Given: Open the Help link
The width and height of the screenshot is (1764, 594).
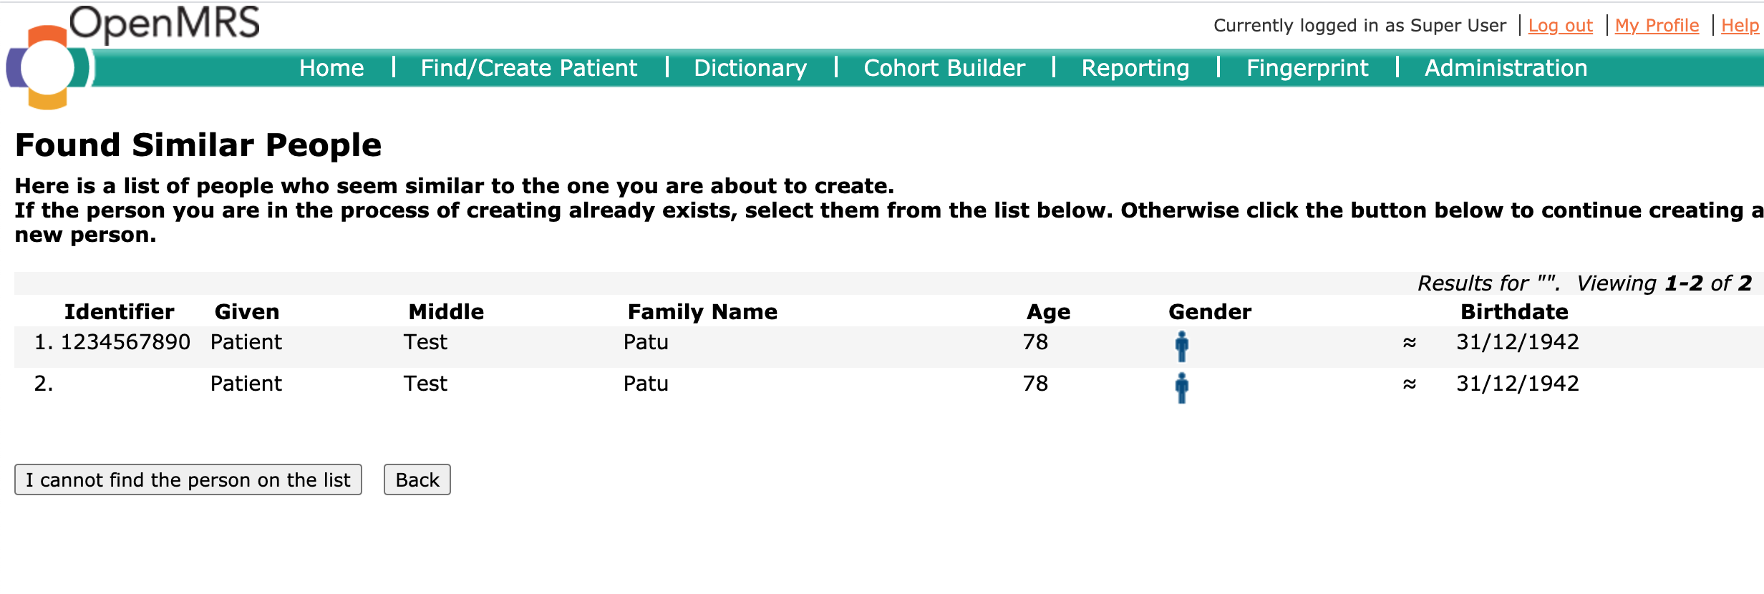Looking at the screenshot, I should [1740, 26].
